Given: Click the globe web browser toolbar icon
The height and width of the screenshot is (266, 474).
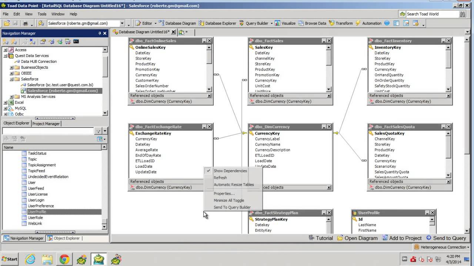Looking at the screenshot, I should click(x=387, y=23).
